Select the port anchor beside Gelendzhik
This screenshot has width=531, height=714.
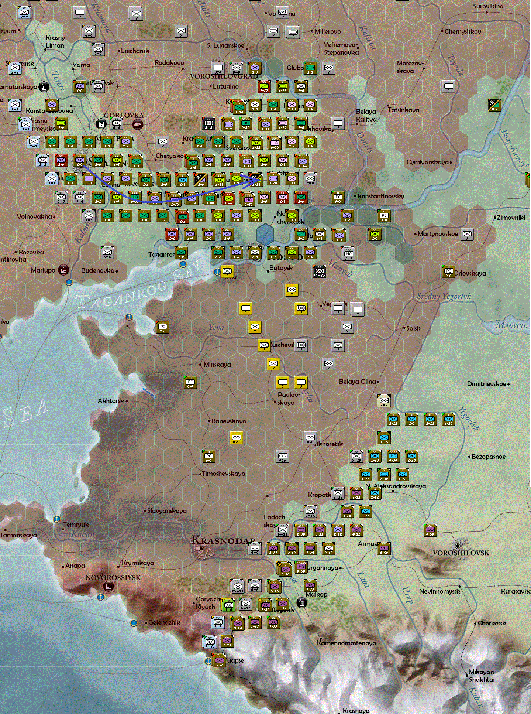pos(134,623)
